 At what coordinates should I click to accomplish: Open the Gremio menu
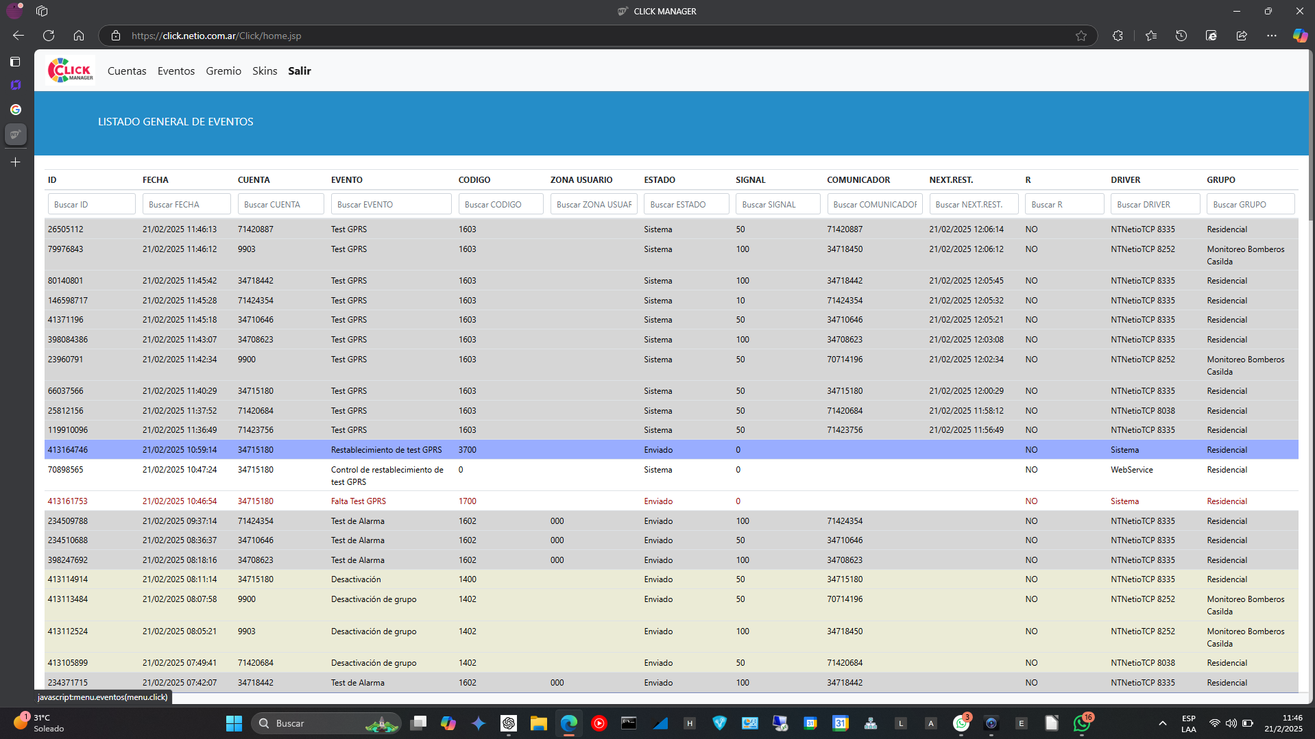tap(224, 71)
